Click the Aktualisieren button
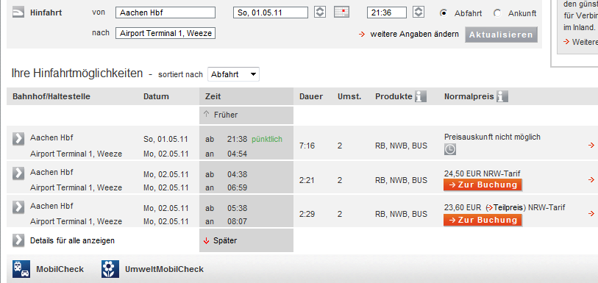Image resolution: width=598 pixels, height=283 pixels. tap(501, 35)
